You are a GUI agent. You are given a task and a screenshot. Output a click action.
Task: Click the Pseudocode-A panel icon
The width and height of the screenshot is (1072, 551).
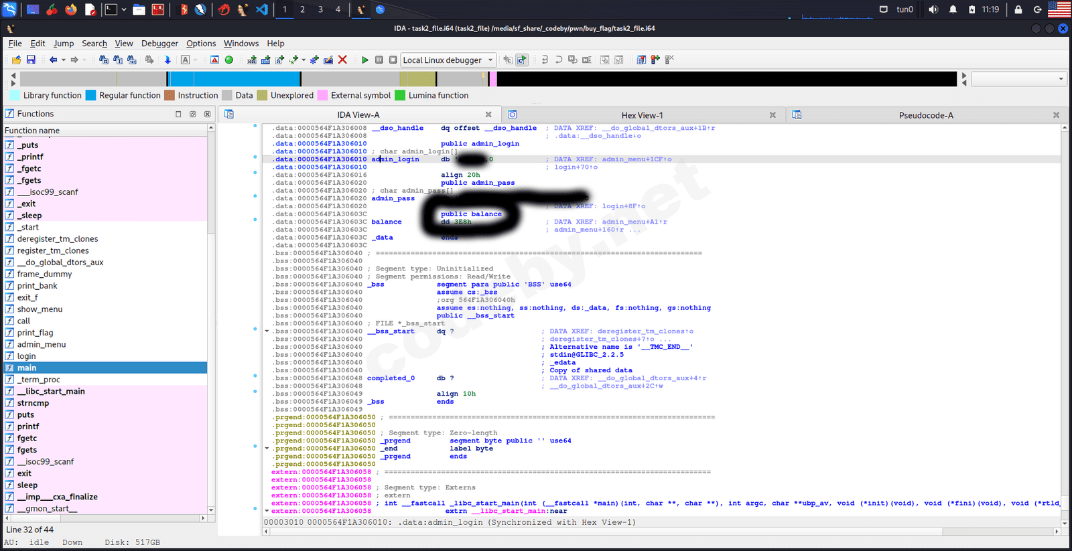tap(797, 114)
